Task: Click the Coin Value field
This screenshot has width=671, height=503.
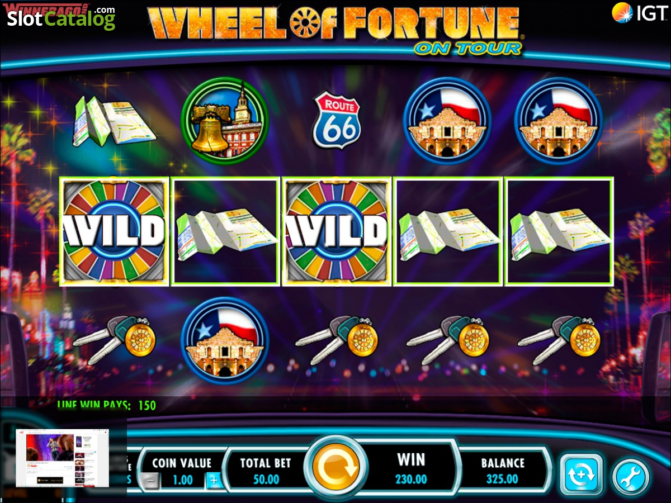Action: (181, 471)
